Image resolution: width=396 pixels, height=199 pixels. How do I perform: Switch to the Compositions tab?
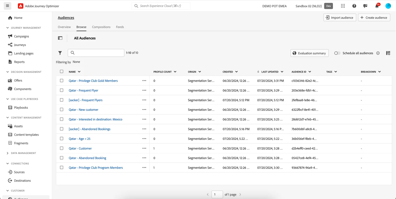(x=101, y=27)
